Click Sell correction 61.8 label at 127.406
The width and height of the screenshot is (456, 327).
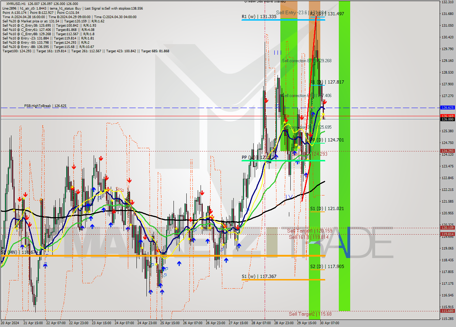307,96
